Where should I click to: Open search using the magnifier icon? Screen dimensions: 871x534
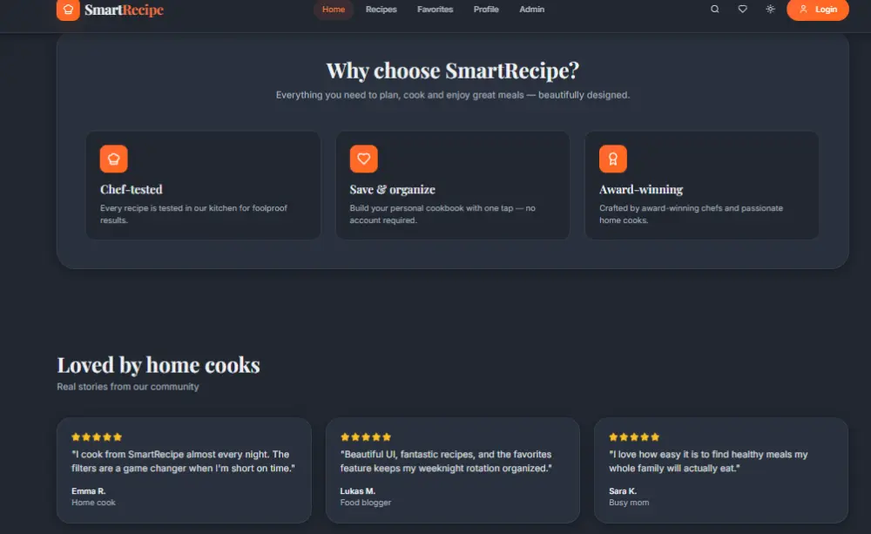coord(715,9)
